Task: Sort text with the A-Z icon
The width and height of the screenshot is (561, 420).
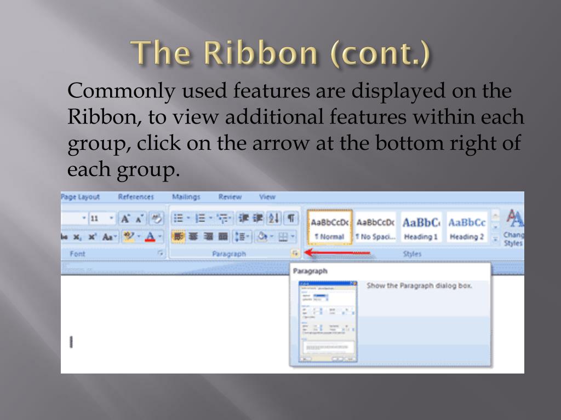Action: (x=274, y=218)
